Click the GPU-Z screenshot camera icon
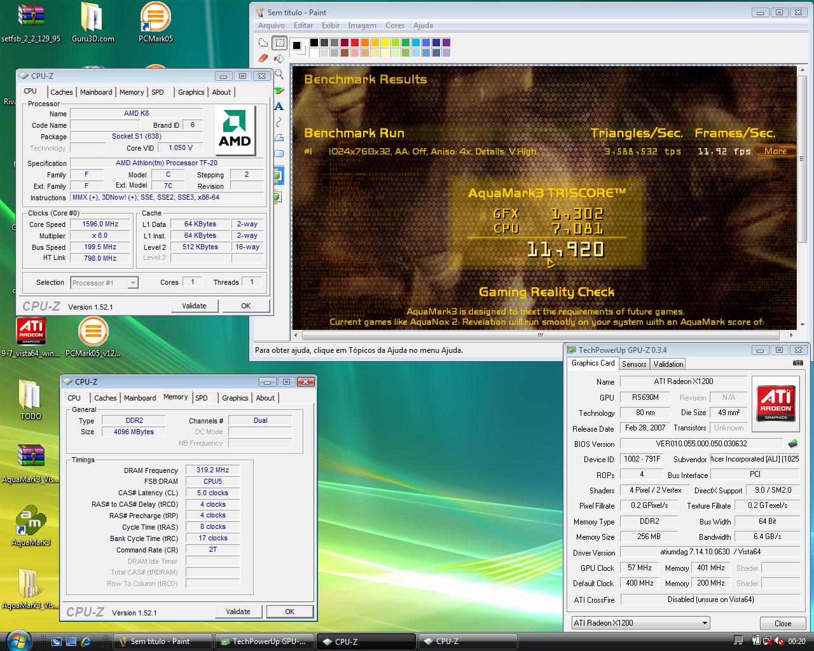This screenshot has height=651, width=814. [x=798, y=363]
